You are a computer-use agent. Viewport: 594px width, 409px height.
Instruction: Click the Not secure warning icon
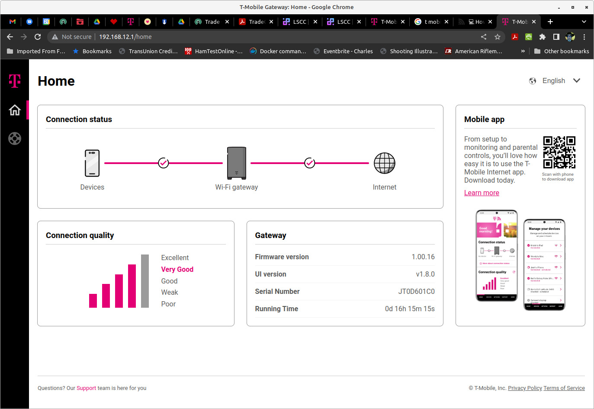pyautogui.click(x=55, y=37)
